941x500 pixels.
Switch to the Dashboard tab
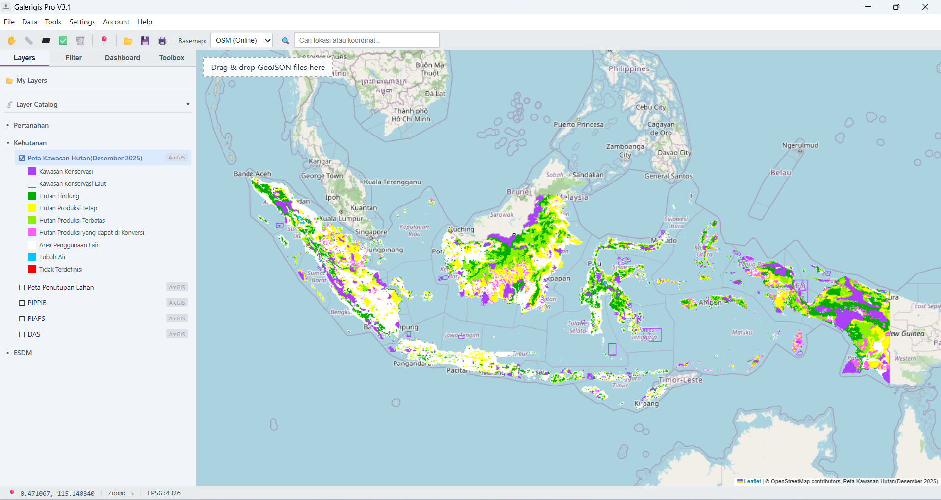122,58
